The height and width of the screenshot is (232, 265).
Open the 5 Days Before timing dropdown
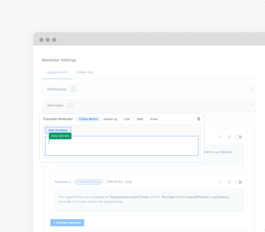coord(88,119)
